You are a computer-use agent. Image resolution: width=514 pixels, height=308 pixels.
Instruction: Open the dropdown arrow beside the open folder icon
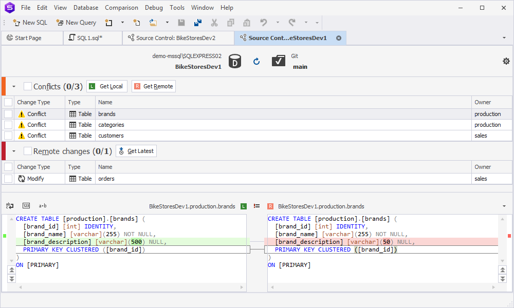point(167,23)
